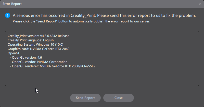Click the blue exclamation info icon
Screen dimensions: 204x107
pyautogui.click(x=8, y=16)
